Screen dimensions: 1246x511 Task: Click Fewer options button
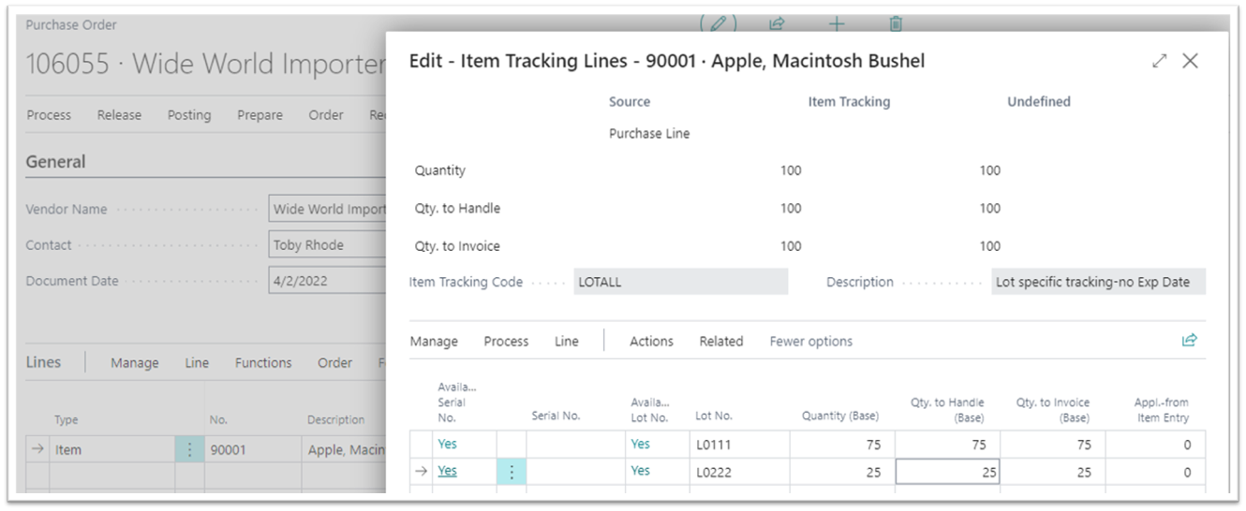810,342
